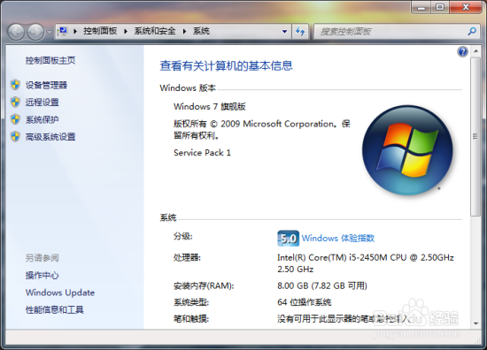Image resolution: width=487 pixels, height=350 pixels.
Task: Close the System window
Action: coord(465,7)
